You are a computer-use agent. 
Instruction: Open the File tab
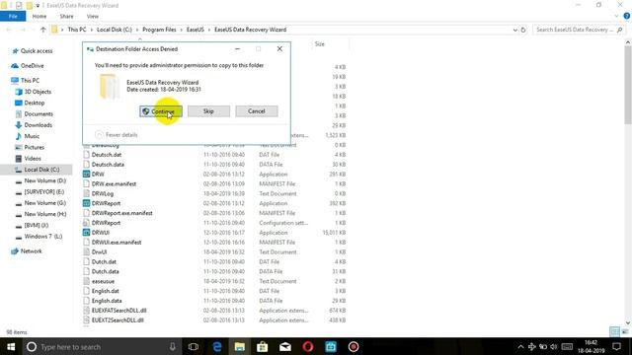pos(13,16)
